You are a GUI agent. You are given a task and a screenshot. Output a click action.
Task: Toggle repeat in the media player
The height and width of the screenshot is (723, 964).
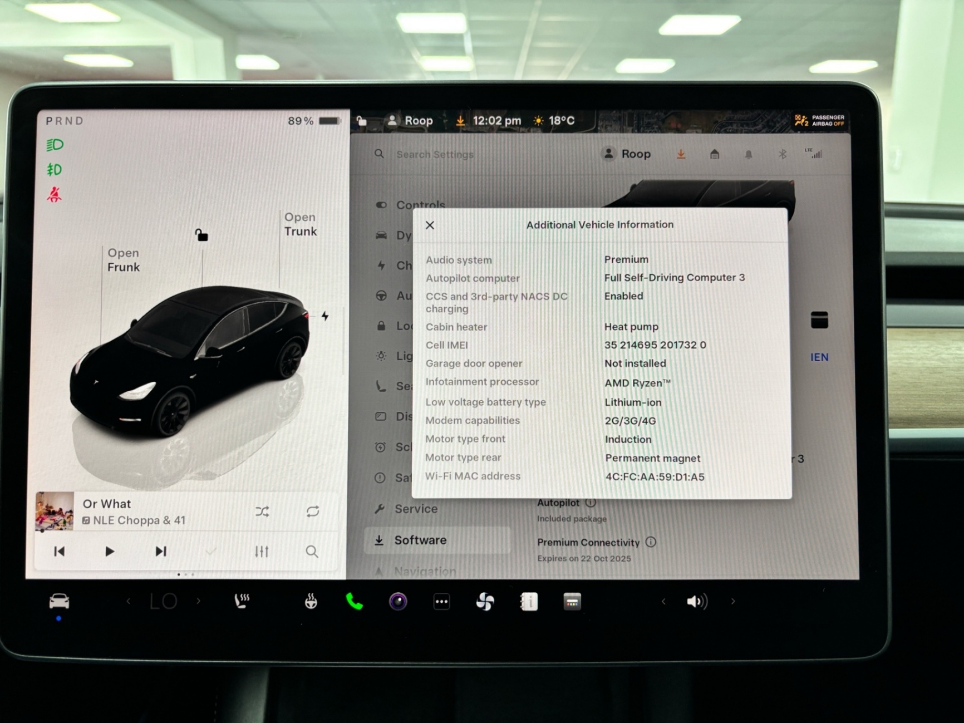pos(313,511)
